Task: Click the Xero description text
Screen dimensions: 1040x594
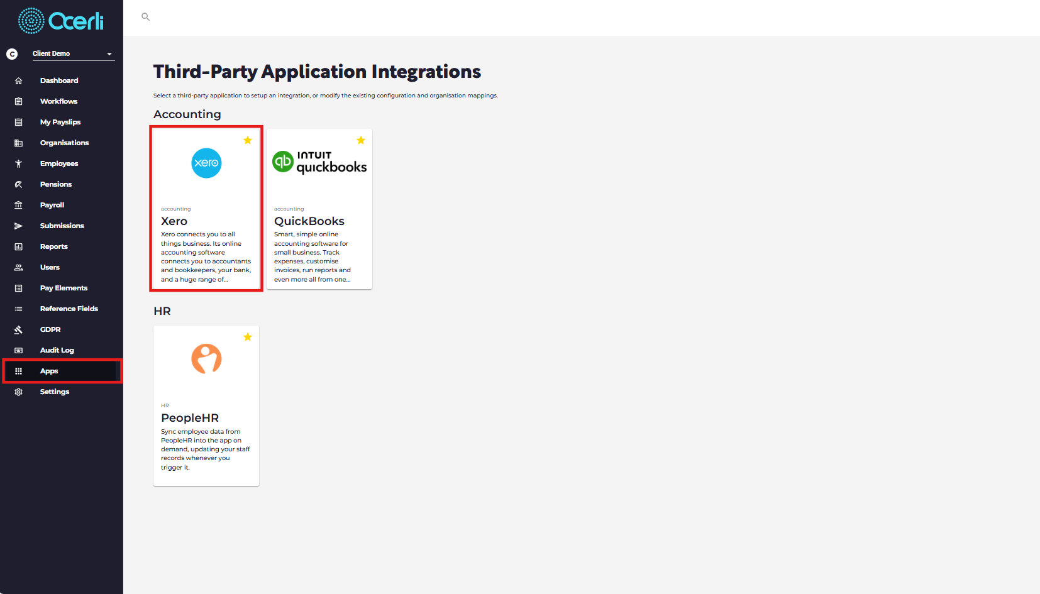Action: tap(206, 257)
